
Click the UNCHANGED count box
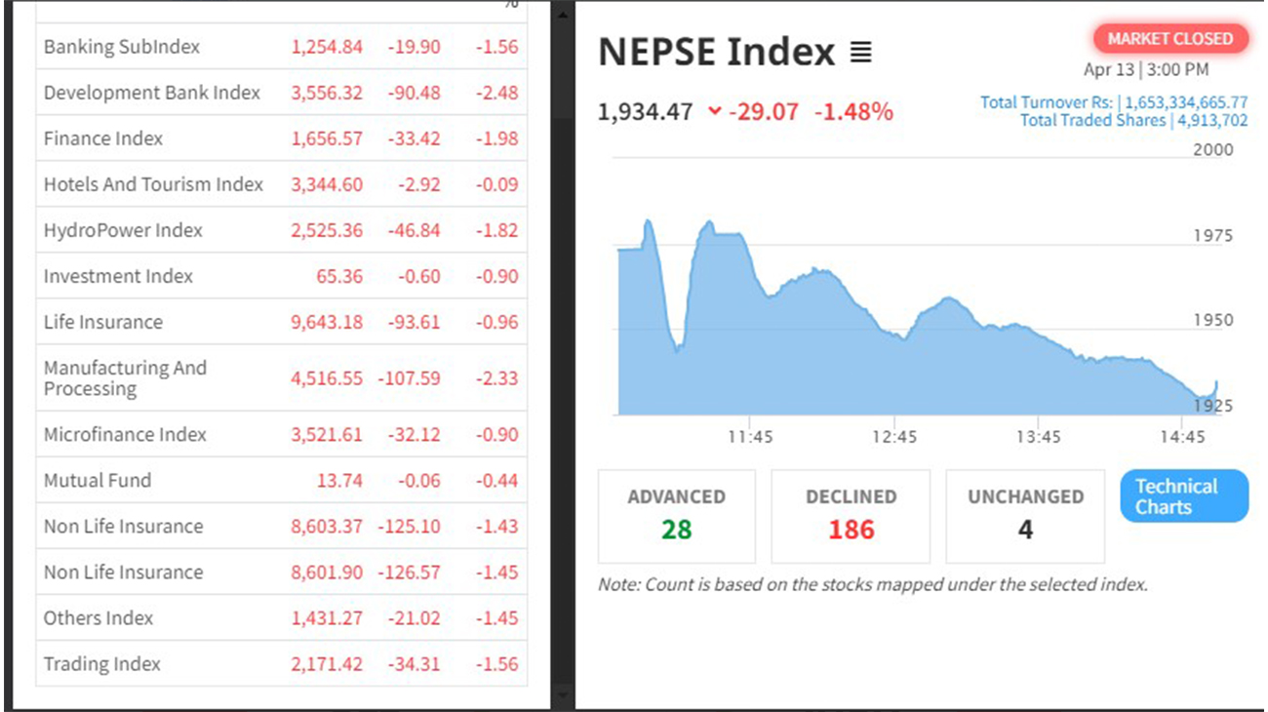(x=1025, y=516)
